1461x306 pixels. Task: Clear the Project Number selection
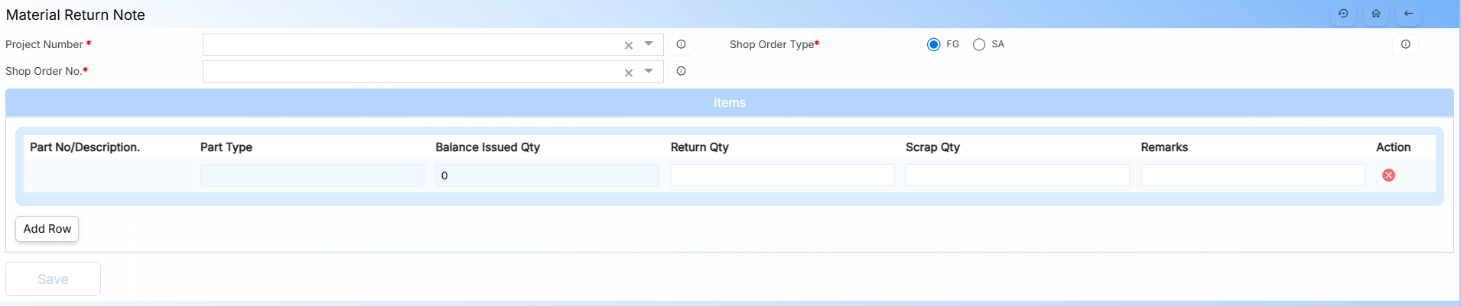[x=629, y=46]
